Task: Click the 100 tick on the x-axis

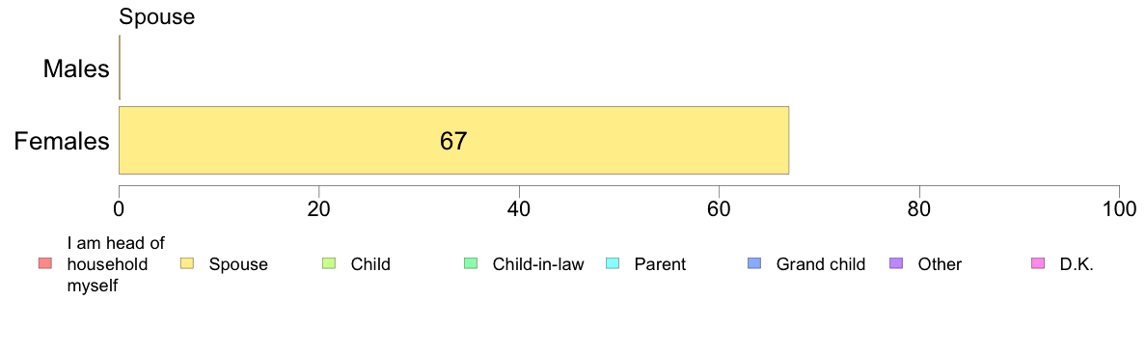Action: [x=1119, y=208]
